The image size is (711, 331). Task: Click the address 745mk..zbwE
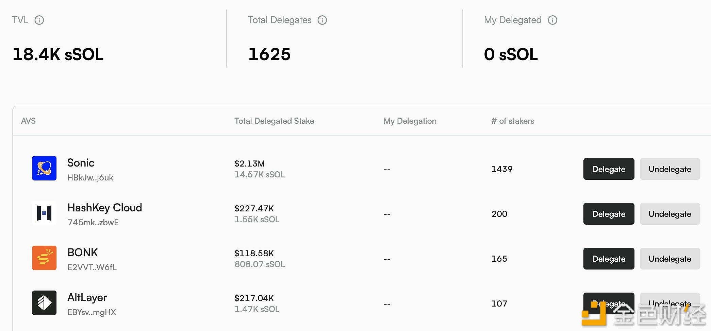[x=93, y=223]
